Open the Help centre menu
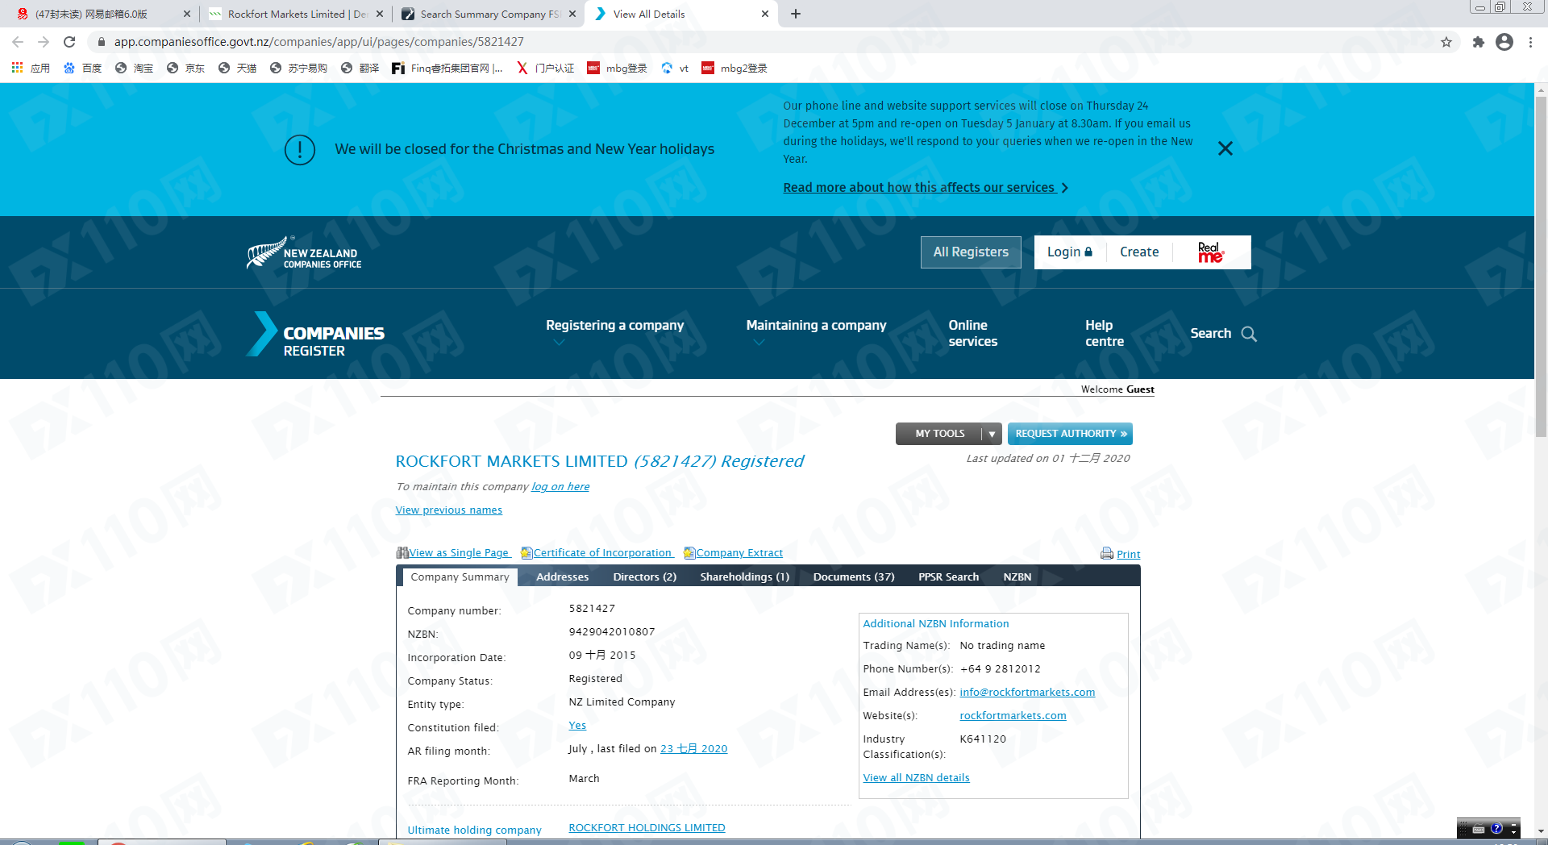 (x=1105, y=333)
